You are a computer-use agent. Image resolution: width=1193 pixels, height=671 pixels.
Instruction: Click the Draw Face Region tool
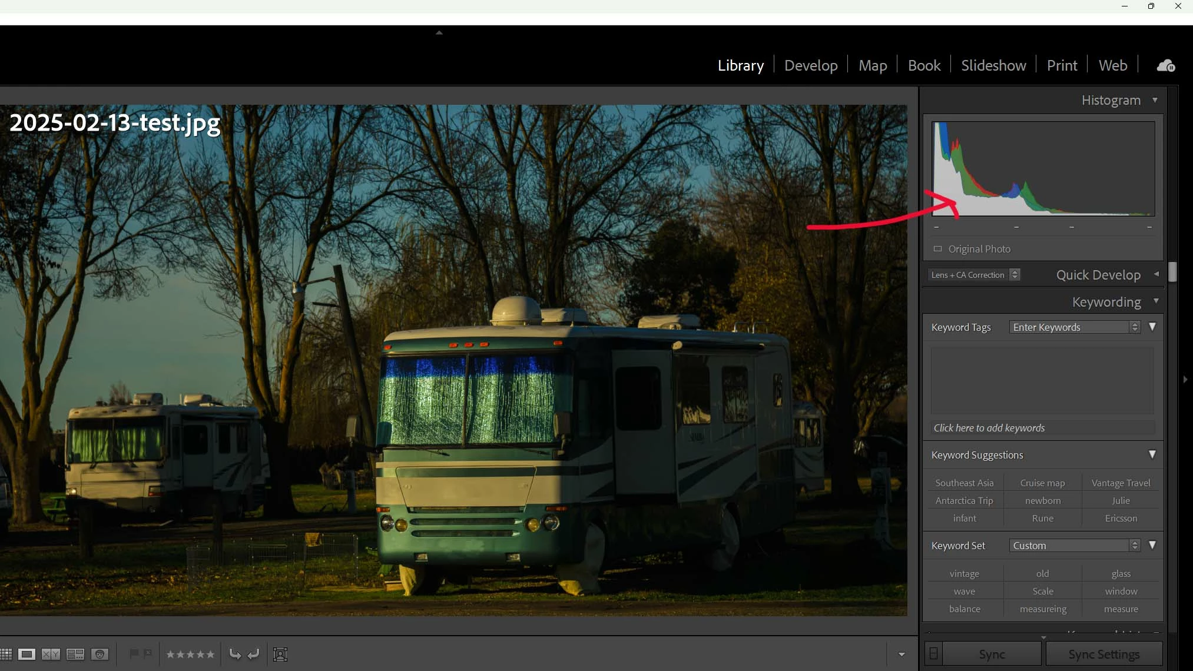[x=280, y=654]
